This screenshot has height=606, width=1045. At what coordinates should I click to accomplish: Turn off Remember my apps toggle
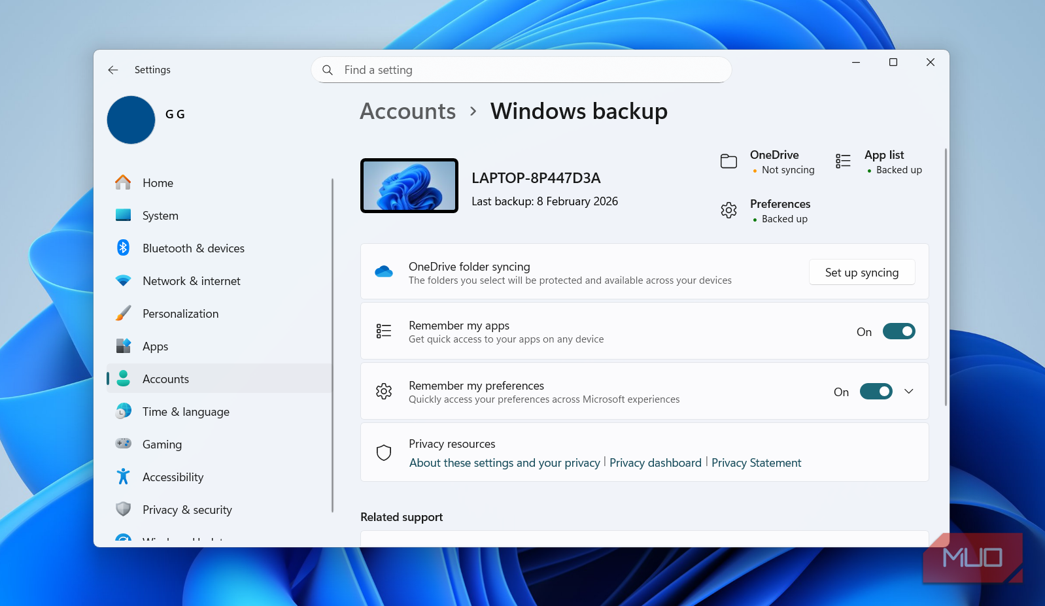(x=899, y=331)
